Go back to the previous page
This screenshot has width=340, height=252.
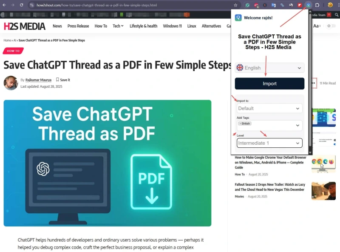[4, 5]
